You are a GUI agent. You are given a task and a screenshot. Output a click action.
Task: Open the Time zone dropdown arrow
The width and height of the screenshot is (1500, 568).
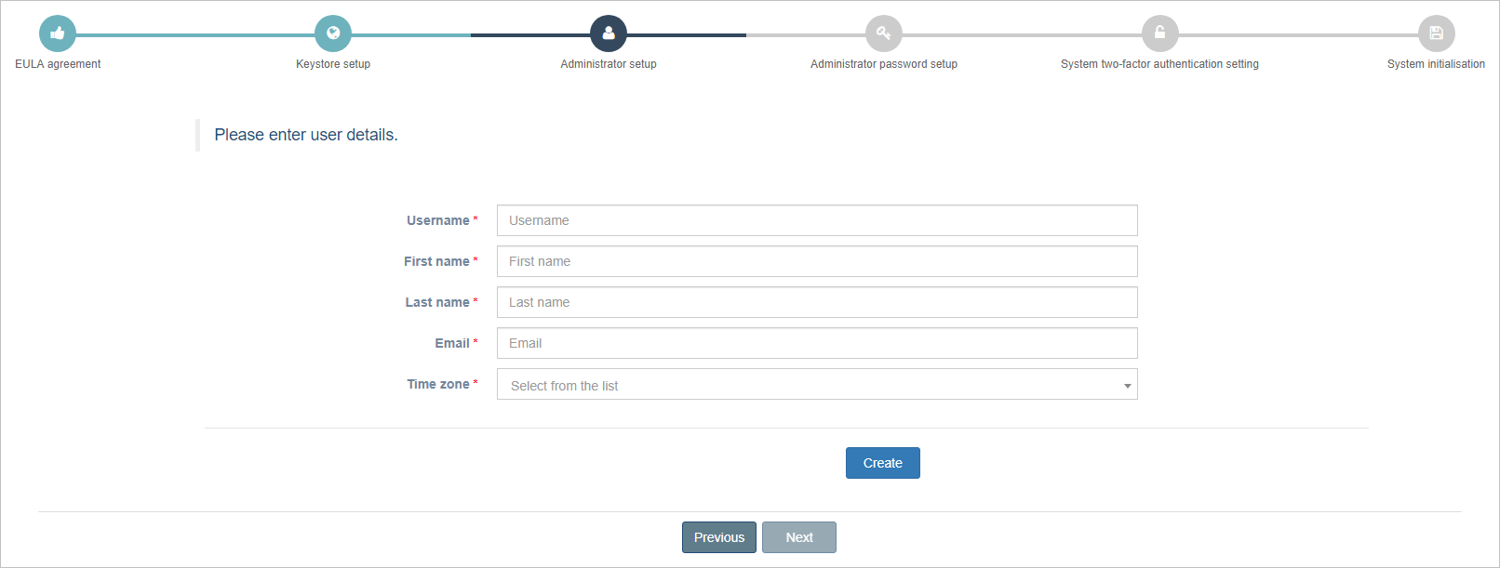coord(1127,385)
